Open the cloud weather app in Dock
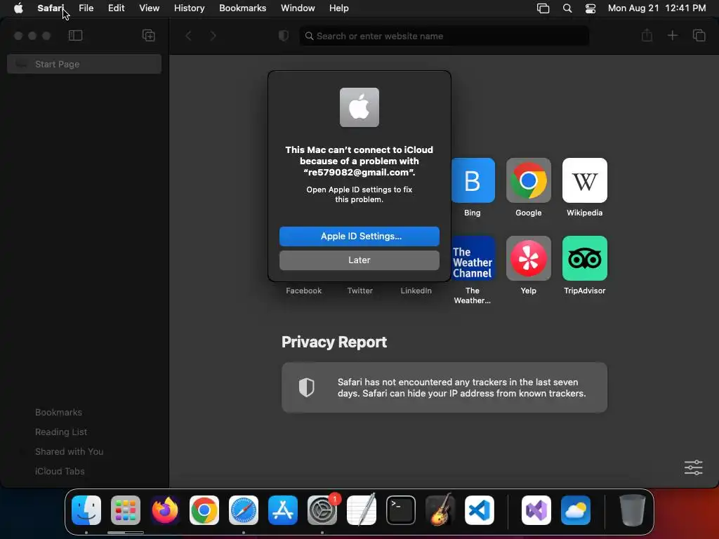Screen dimensions: 719x539 576,510
